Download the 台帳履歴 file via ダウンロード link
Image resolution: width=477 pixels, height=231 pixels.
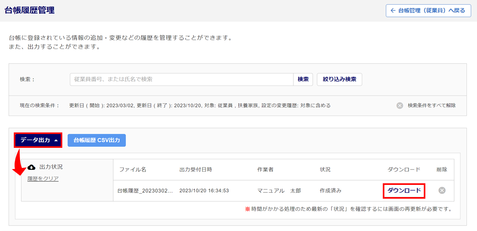[404, 190]
